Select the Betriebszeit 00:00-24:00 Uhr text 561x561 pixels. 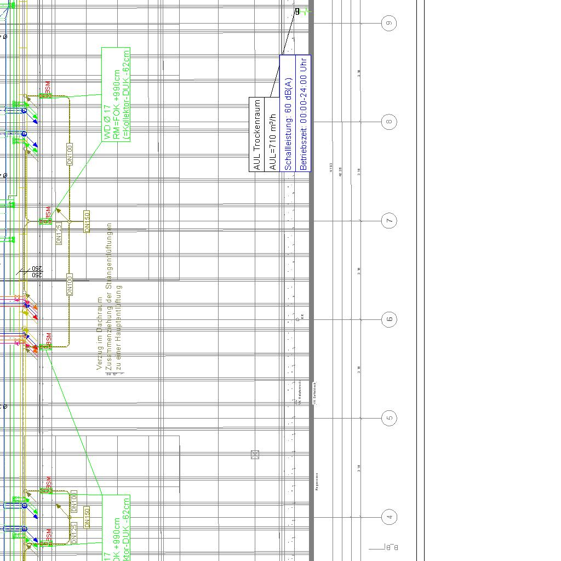pos(304,113)
